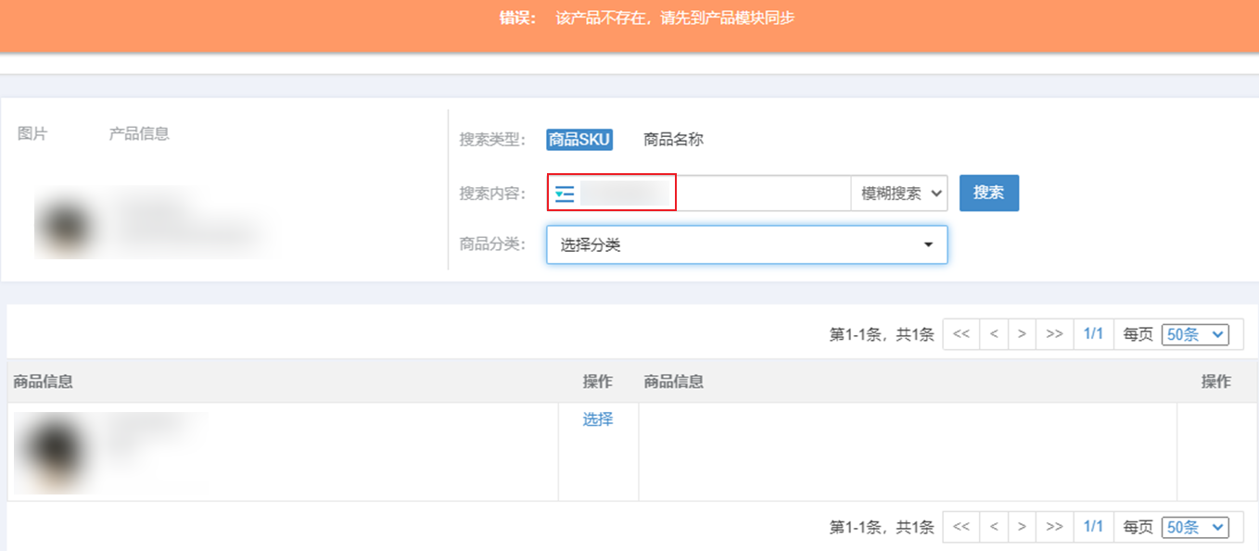Click the 选择 link in the result row
1259x551 pixels.
[597, 420]
